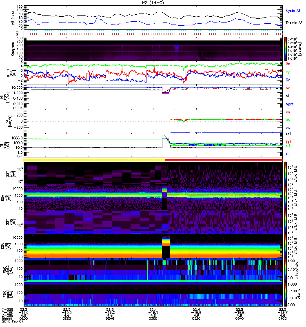The image size is (306, 327).
Task: Click the red Viz velocity legend label
Action: click(288, 112)
